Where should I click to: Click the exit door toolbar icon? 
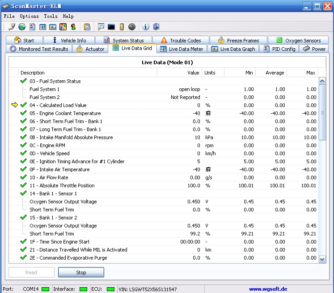(x=156, y=27)
